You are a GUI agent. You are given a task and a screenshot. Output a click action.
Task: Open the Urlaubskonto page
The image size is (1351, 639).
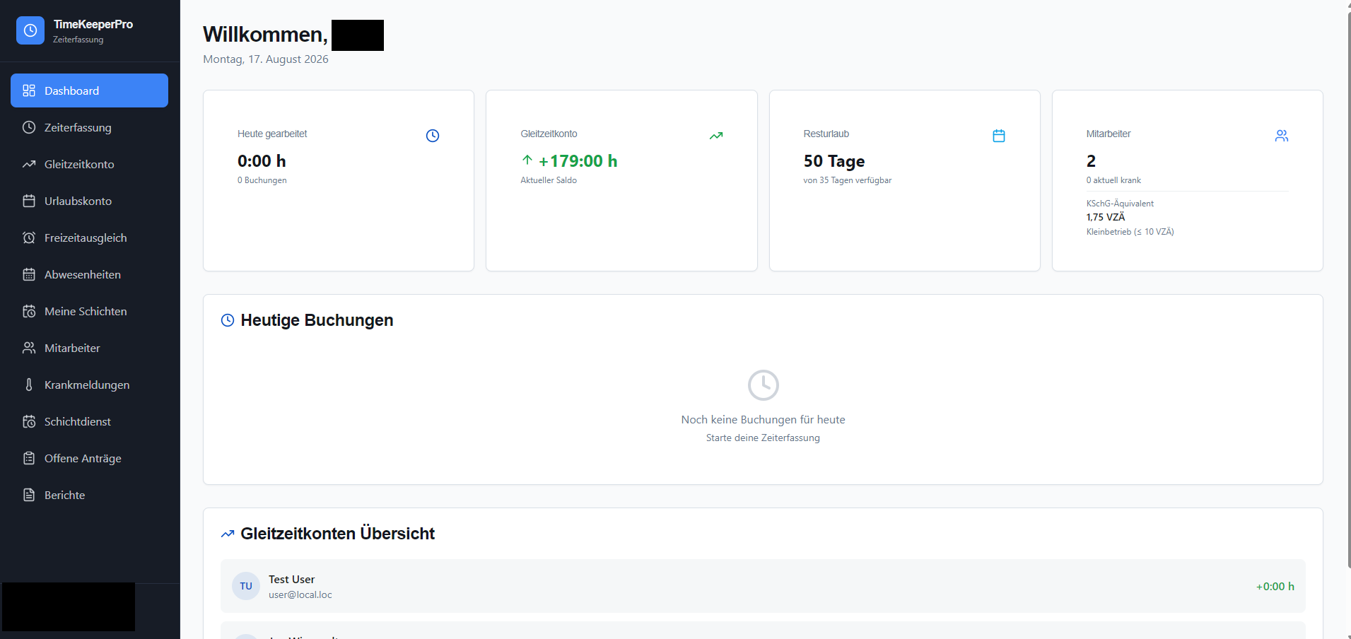click(89, 201)
